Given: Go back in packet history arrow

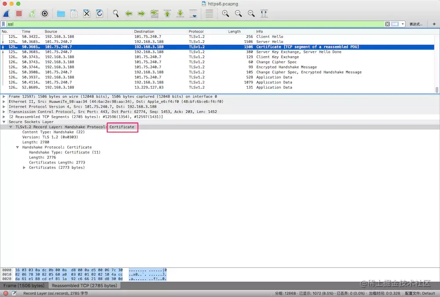Looking at the screenshot, I should [x=128, y=14].
